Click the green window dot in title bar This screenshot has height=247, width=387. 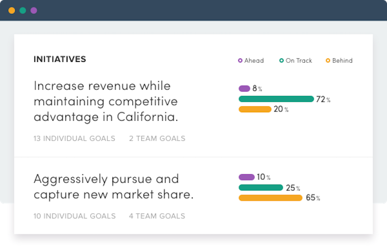23,10
